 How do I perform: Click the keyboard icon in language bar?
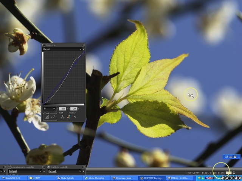[231, 157]
